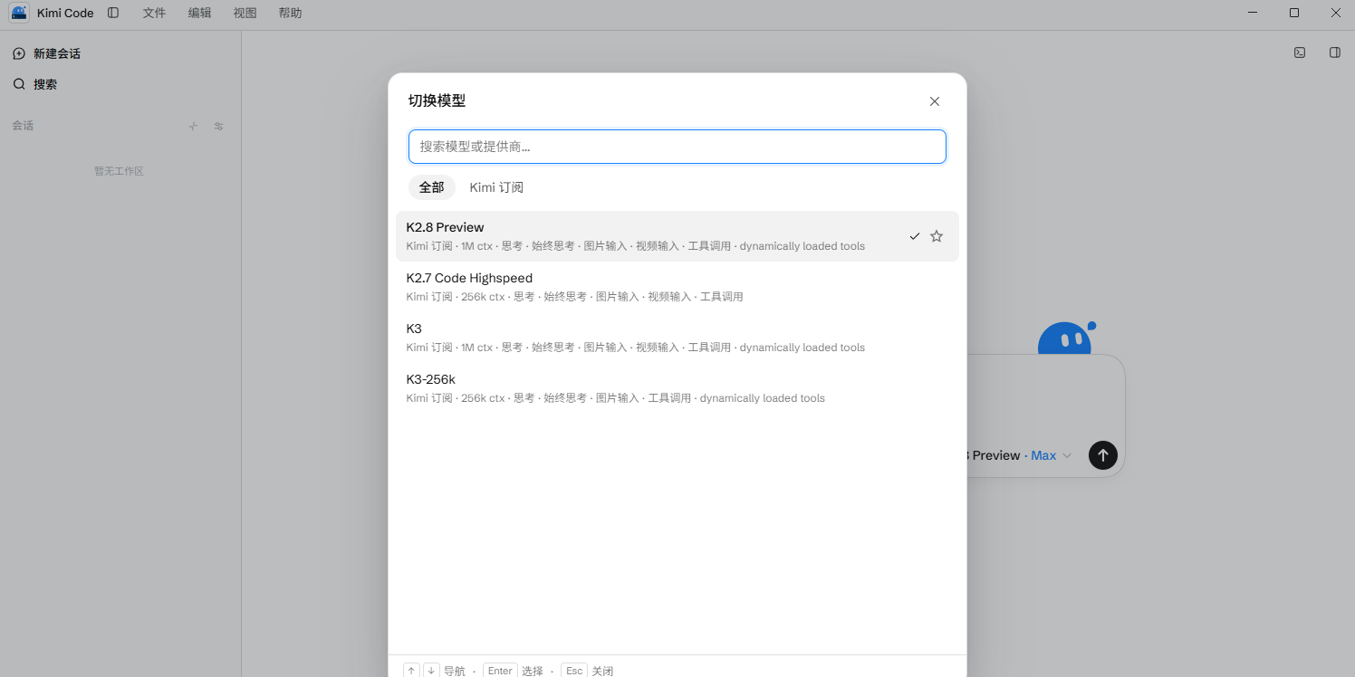
Task: Click the search magnifier icon in sidebar
Action: tap(19, 84)
